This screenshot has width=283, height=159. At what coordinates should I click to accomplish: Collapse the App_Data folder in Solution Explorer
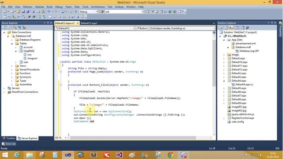(224, 40)
